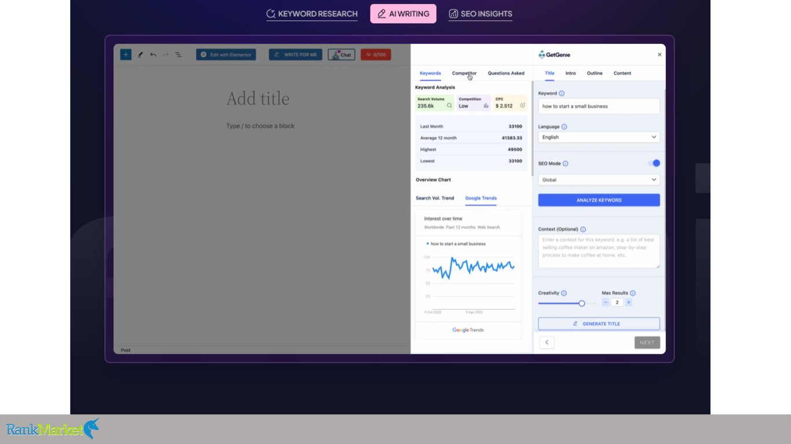The image size is (791, 444).
Task: Open the SEO INSIGHTS section tab
Action: (x=481, y=14)
